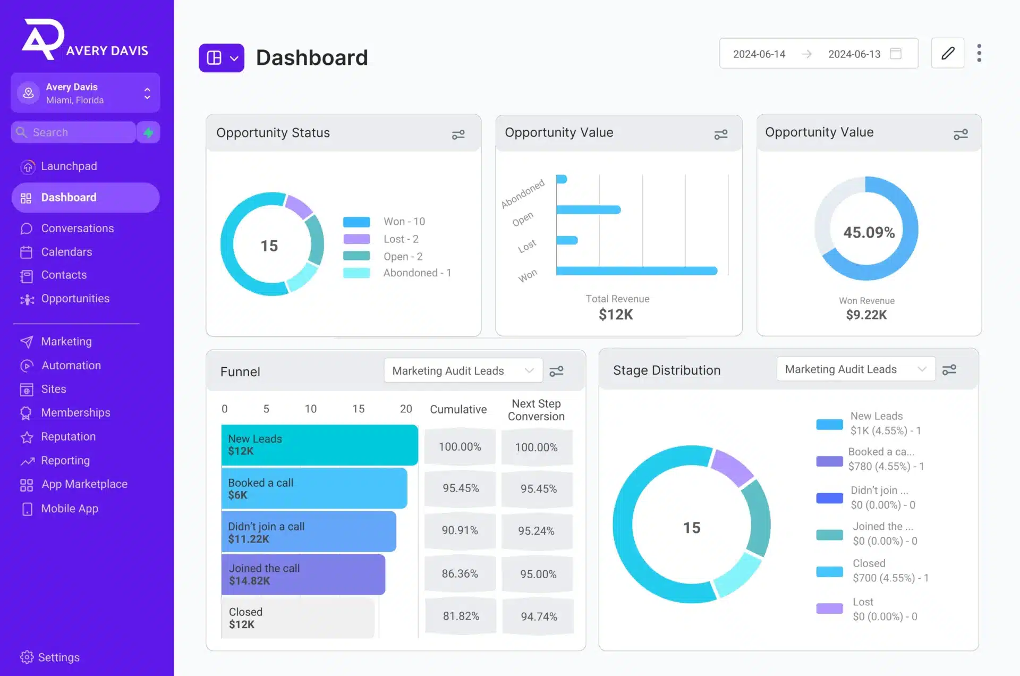Click the Calendars icon in sidebar
1020x676 pixels.
27,252
